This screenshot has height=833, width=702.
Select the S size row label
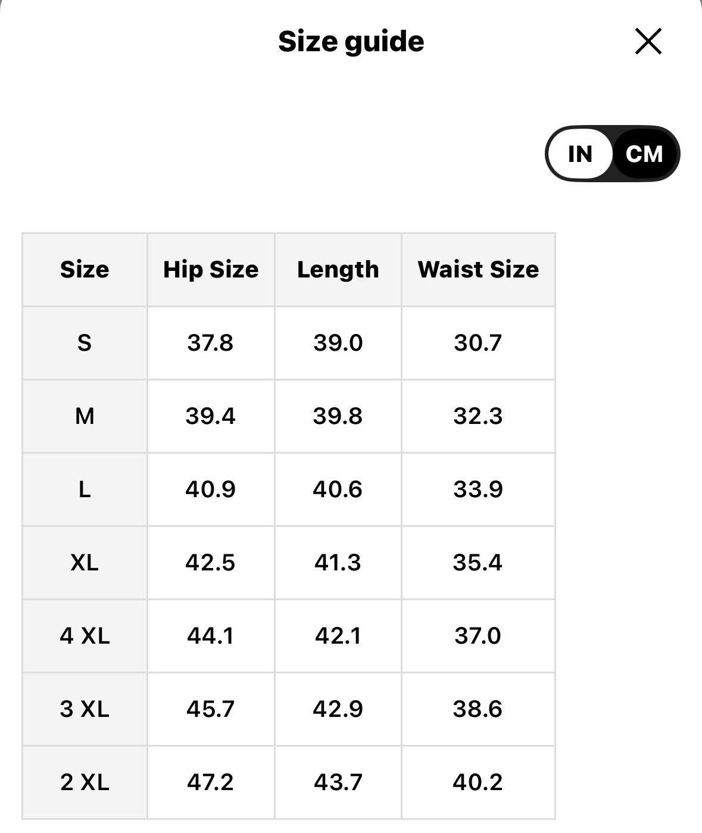tap(85, 343)
